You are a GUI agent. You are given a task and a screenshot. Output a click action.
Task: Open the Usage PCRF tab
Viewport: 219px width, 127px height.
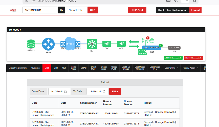point(114,68)
